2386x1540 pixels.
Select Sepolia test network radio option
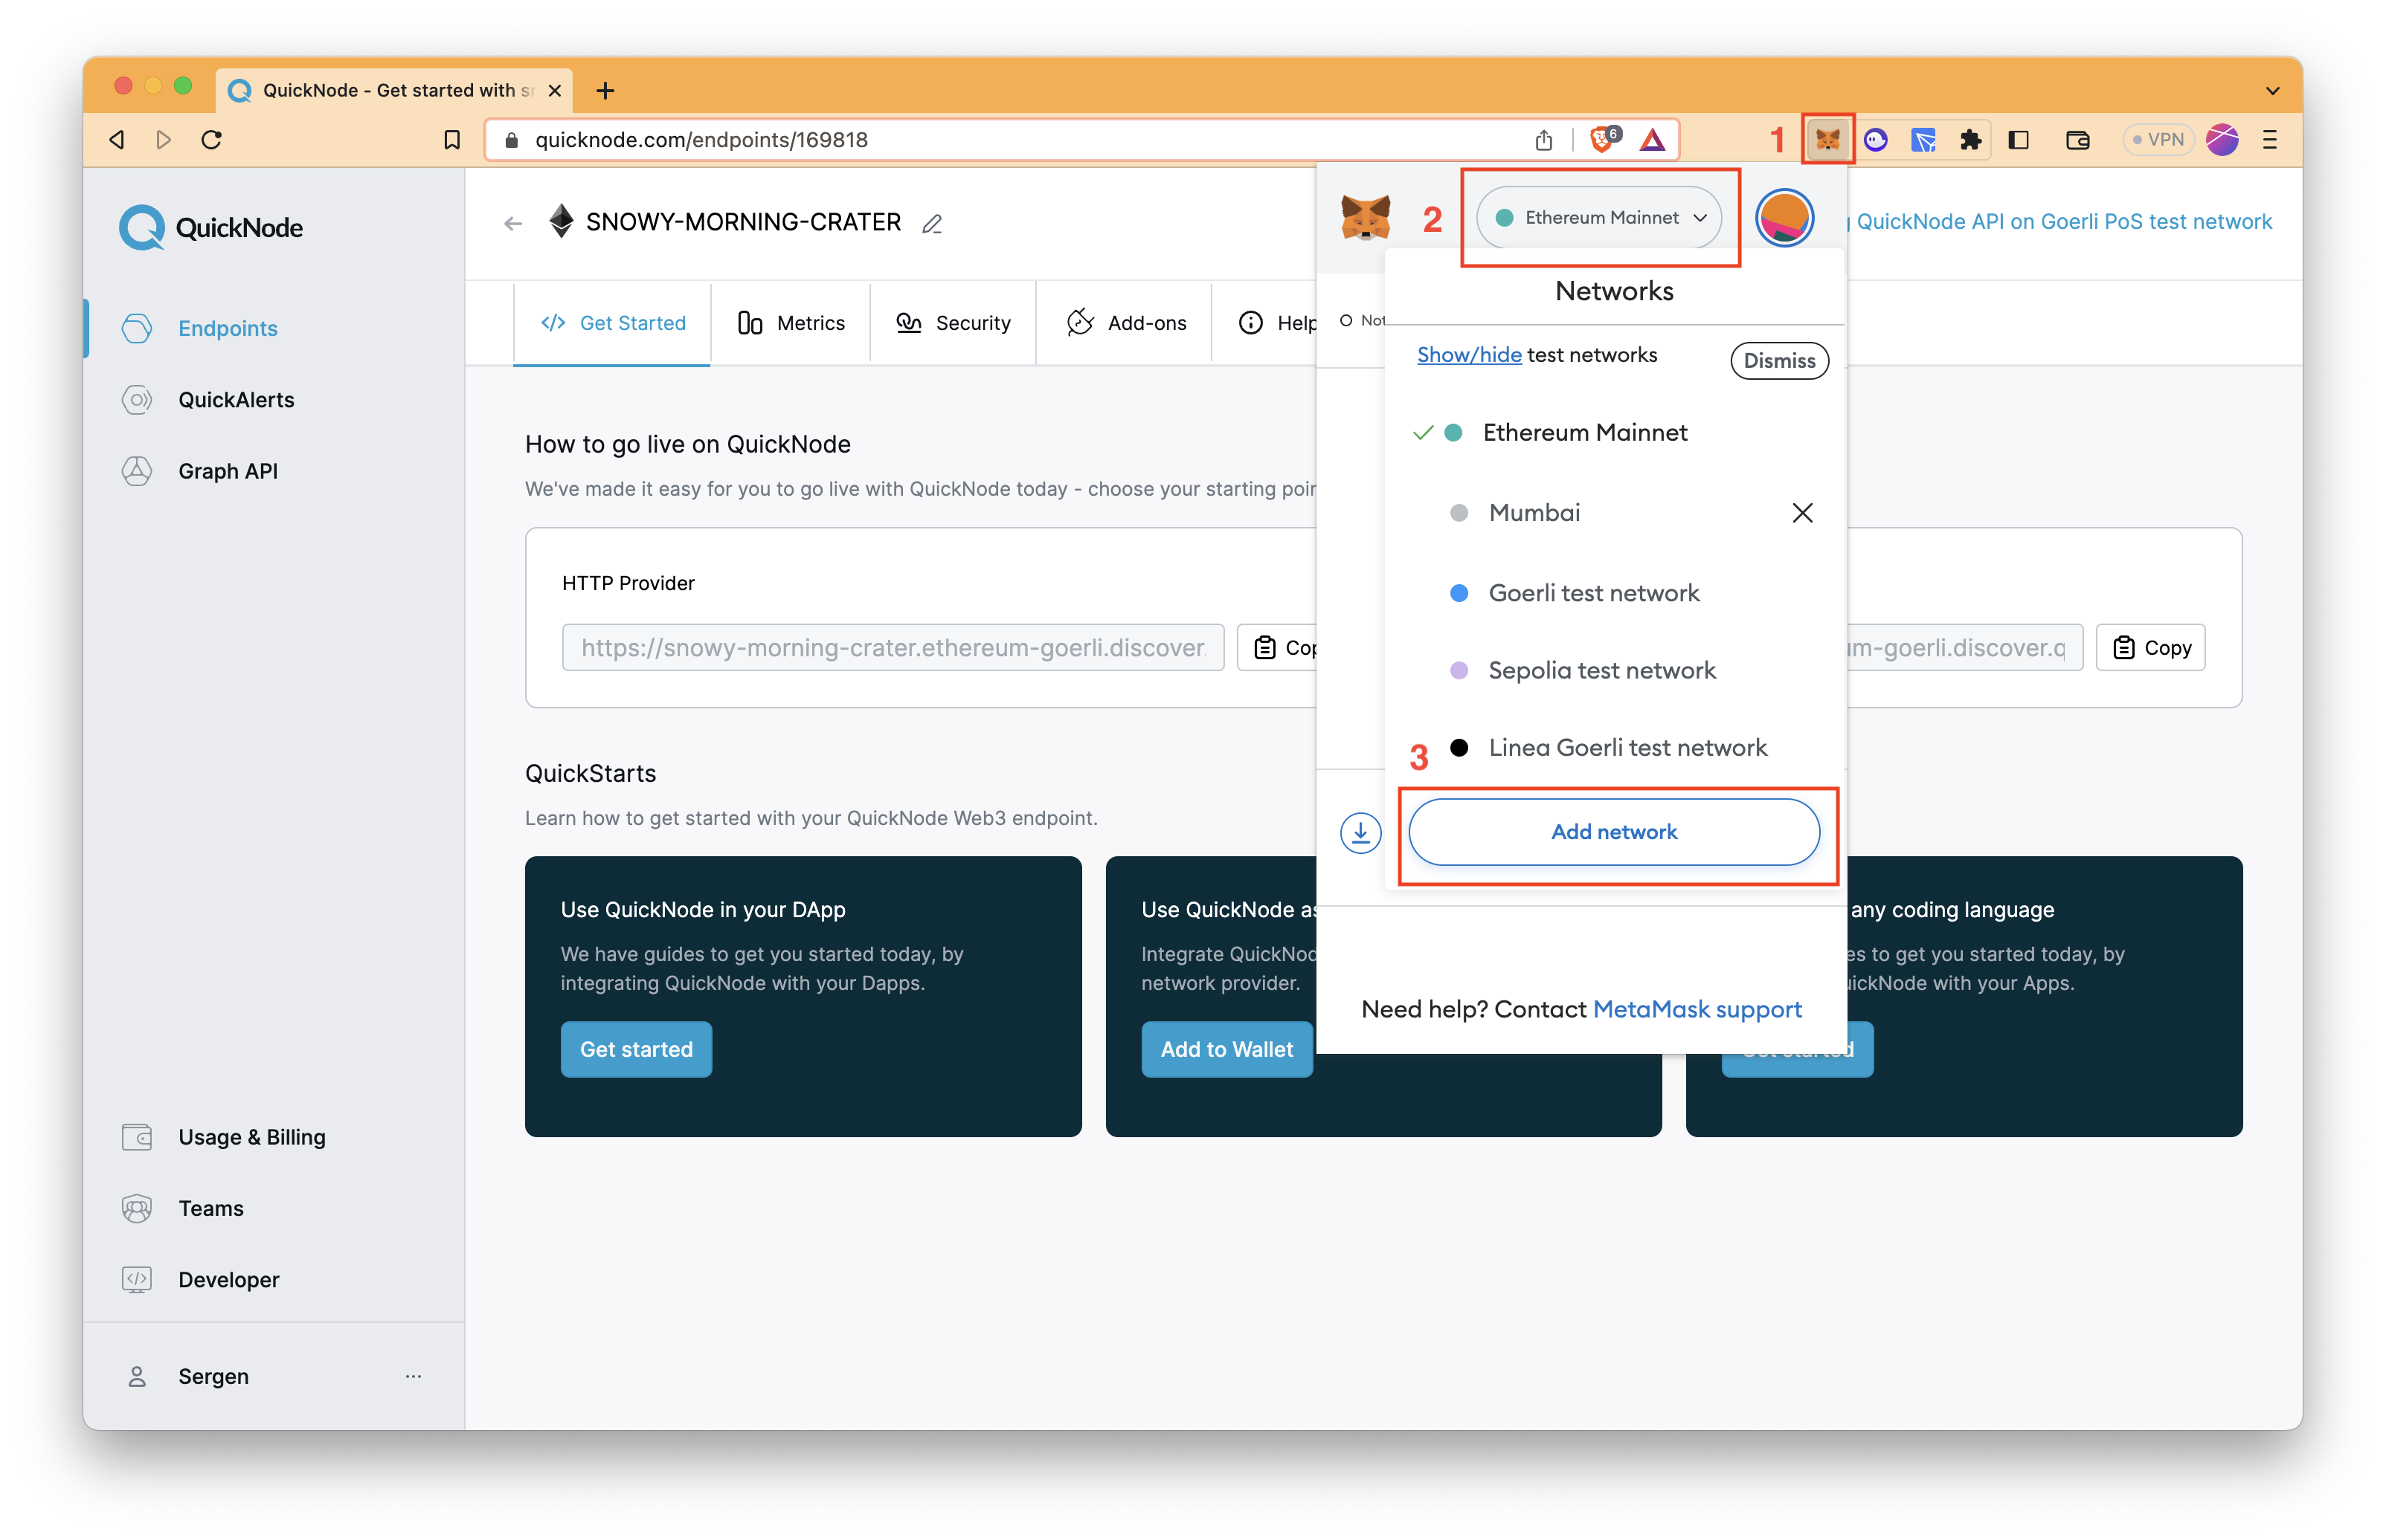click(1457, 669)
